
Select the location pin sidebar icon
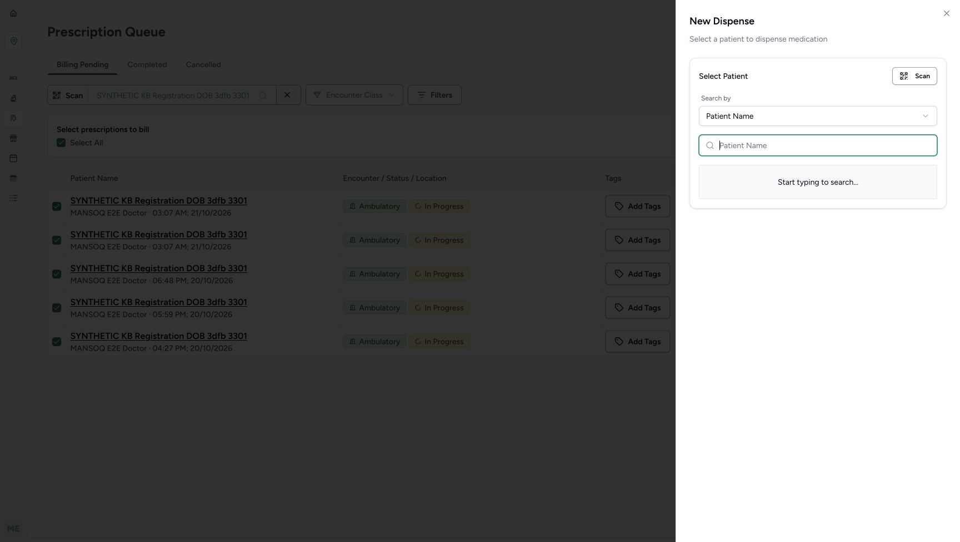click(13, 41)
